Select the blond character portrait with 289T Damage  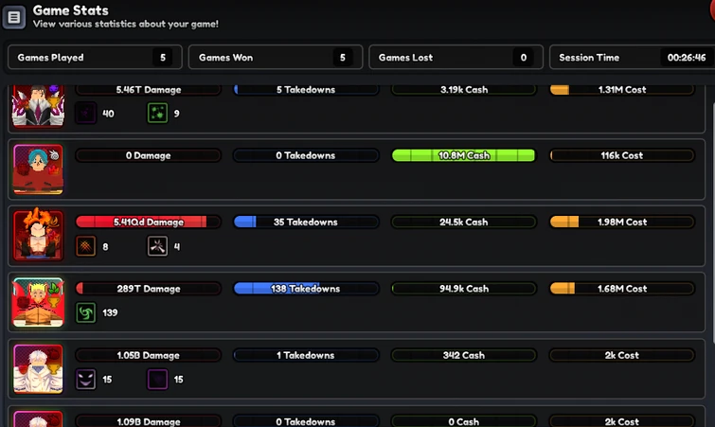pyautogui.click(x=38, y=302)
